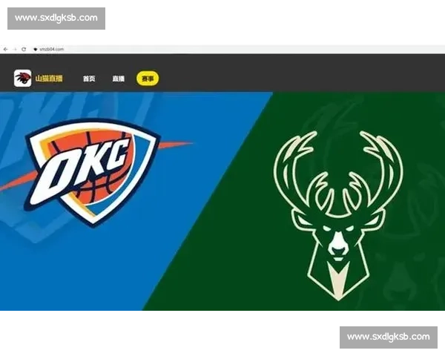Open the 首页 nav item
445x356 pixels.
pyautogui.click(x=89, y=79)
